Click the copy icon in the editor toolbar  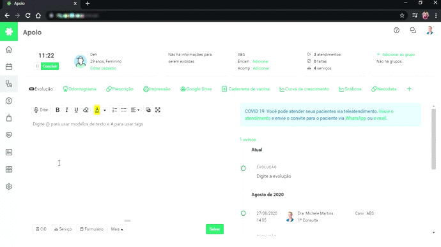(x=148, y=110)
